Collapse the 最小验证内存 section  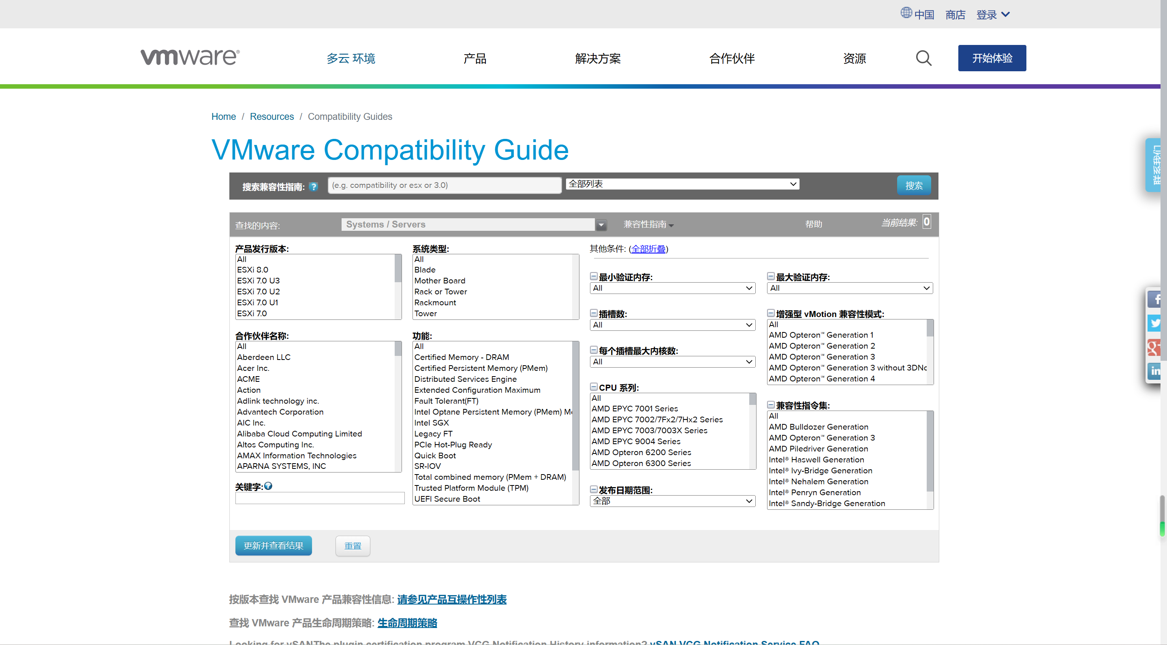(594, 276)
